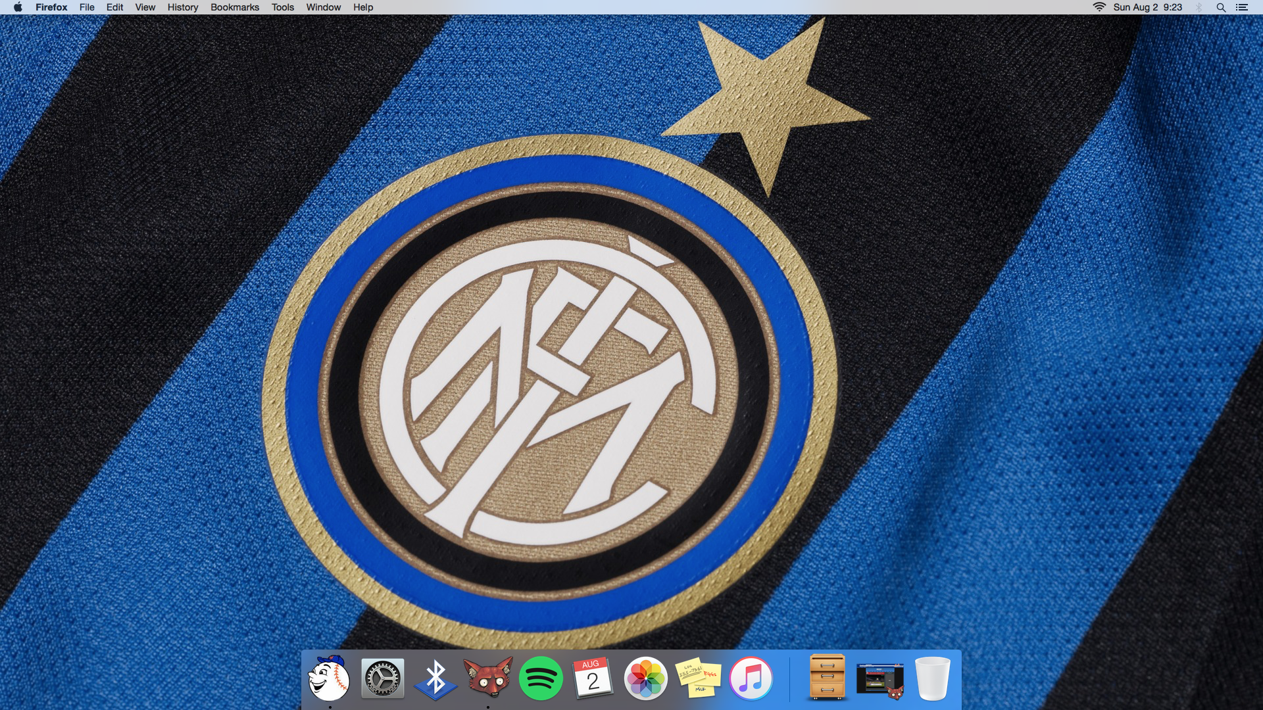Open the Tools menu
The height and width of the screenshot is (710, 1263).
283,7
